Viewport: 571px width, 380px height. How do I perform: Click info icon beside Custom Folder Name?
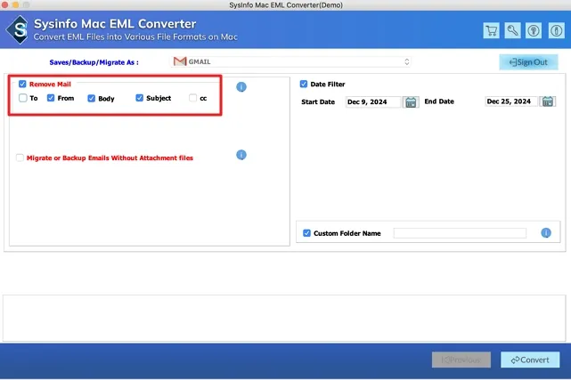click(545, 233)
